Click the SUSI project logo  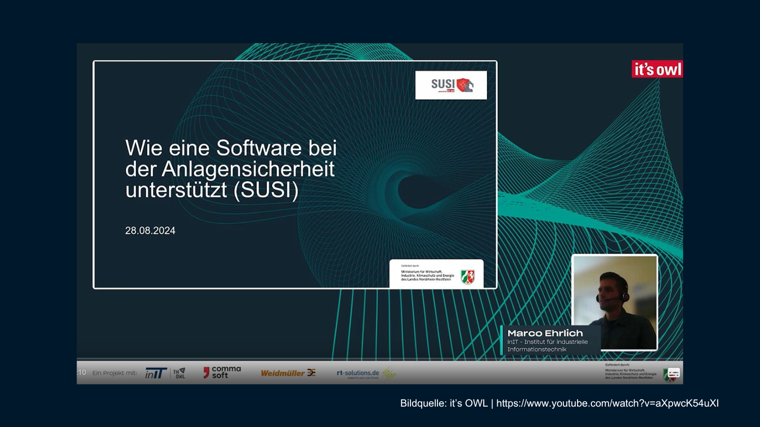point(451,85)
